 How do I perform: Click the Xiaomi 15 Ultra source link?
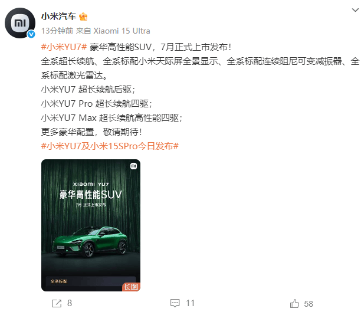click(x=122, y=31)
